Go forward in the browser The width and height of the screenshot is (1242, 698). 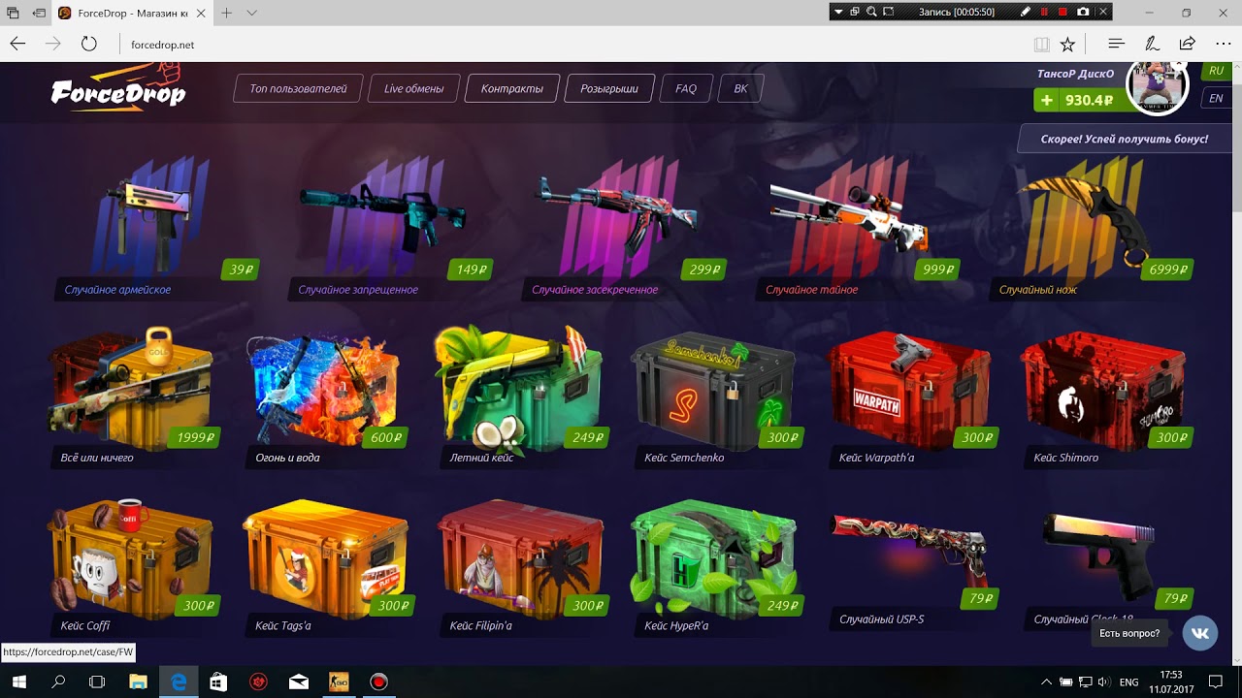click(53, 44)
